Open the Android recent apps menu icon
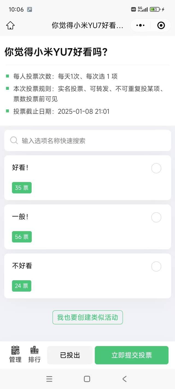Image resolution: width=175 pixels, height=389 pixels. (49, 379)
